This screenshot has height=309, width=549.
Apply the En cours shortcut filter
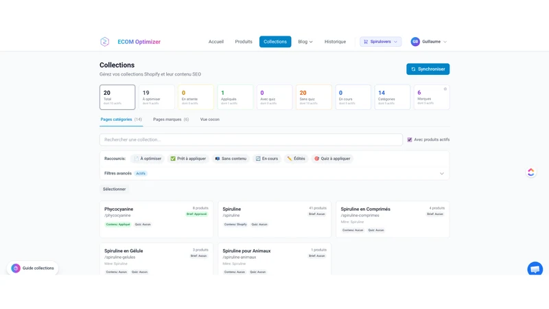click(x=267, y=159)
